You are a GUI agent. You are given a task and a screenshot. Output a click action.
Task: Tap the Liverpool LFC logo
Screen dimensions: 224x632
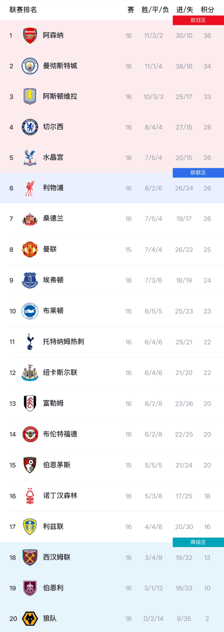point(30,188)
